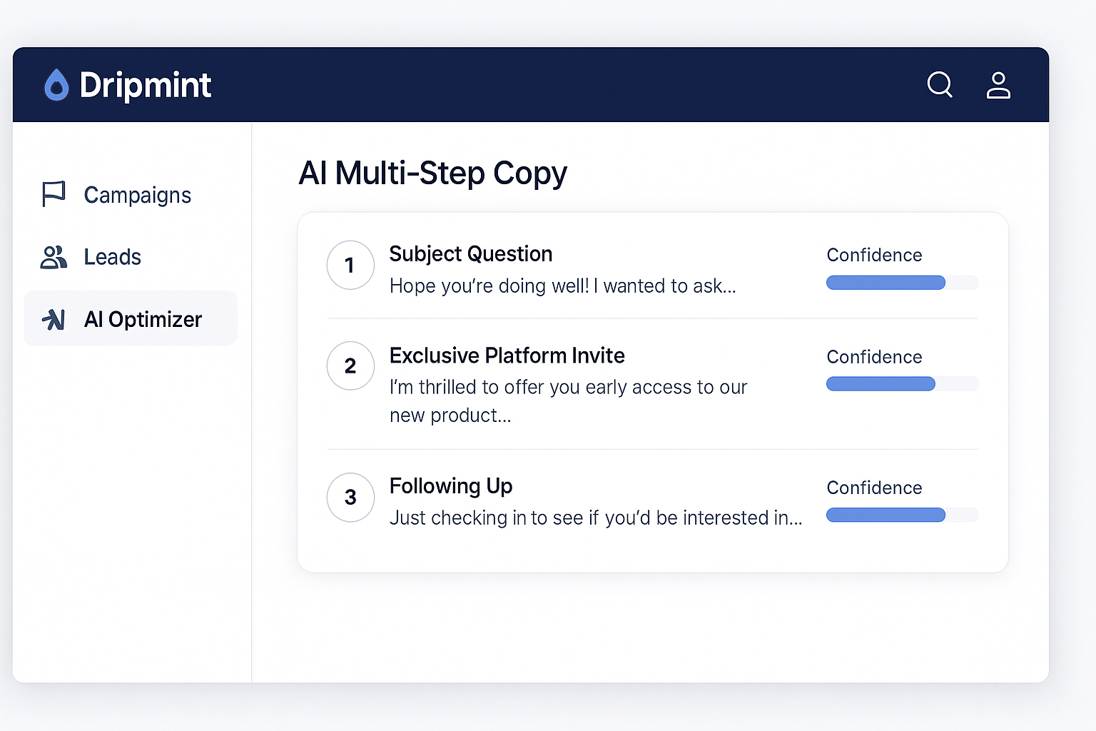Viewport: 1096px width, 731px height.
Task: Click the "Hope you're doing well" preview text
Action: coord(562,286)
